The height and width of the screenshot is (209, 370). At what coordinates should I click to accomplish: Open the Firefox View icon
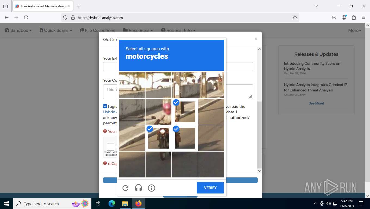5,6
